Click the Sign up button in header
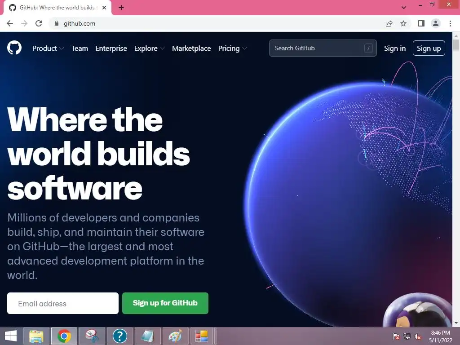Screen dimensions: 460x345 tap(429, 48)
